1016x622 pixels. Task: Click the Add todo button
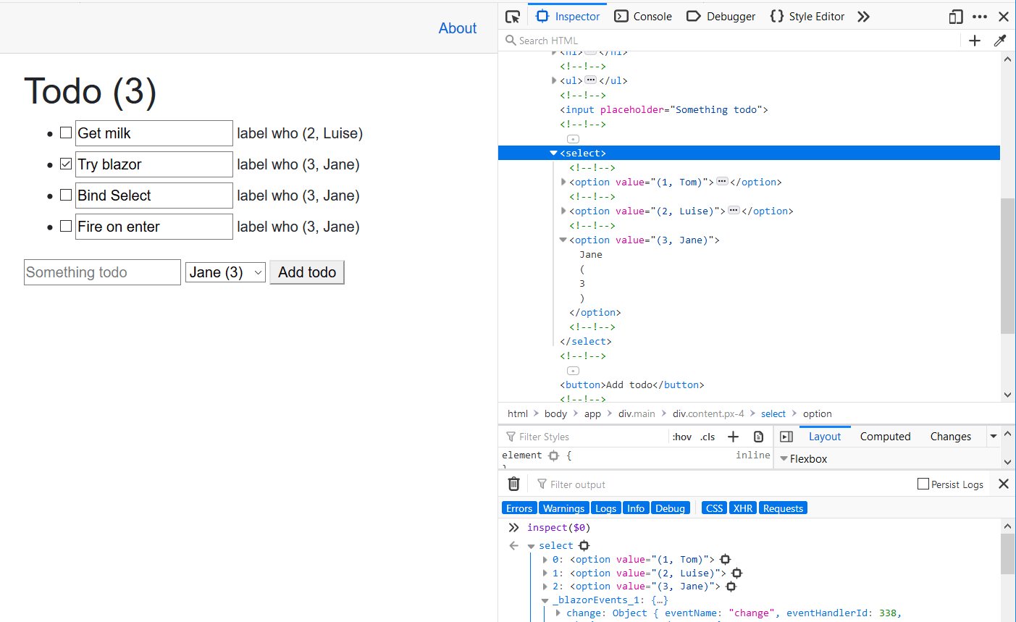[307, 272]
